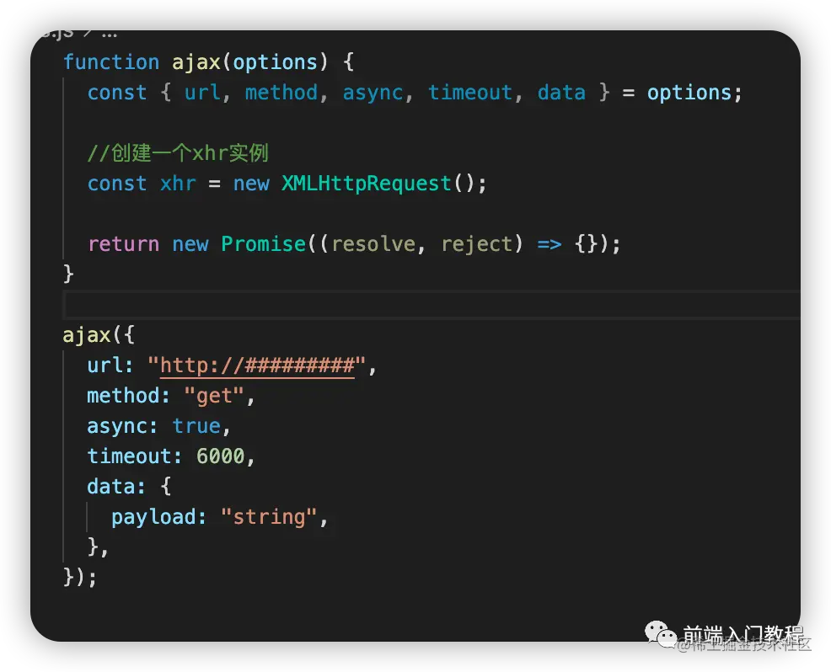The height and width of the screenshot is (672, 831).
Task: Click the 'xhr' variable name
Action: (x=178, y=184)
